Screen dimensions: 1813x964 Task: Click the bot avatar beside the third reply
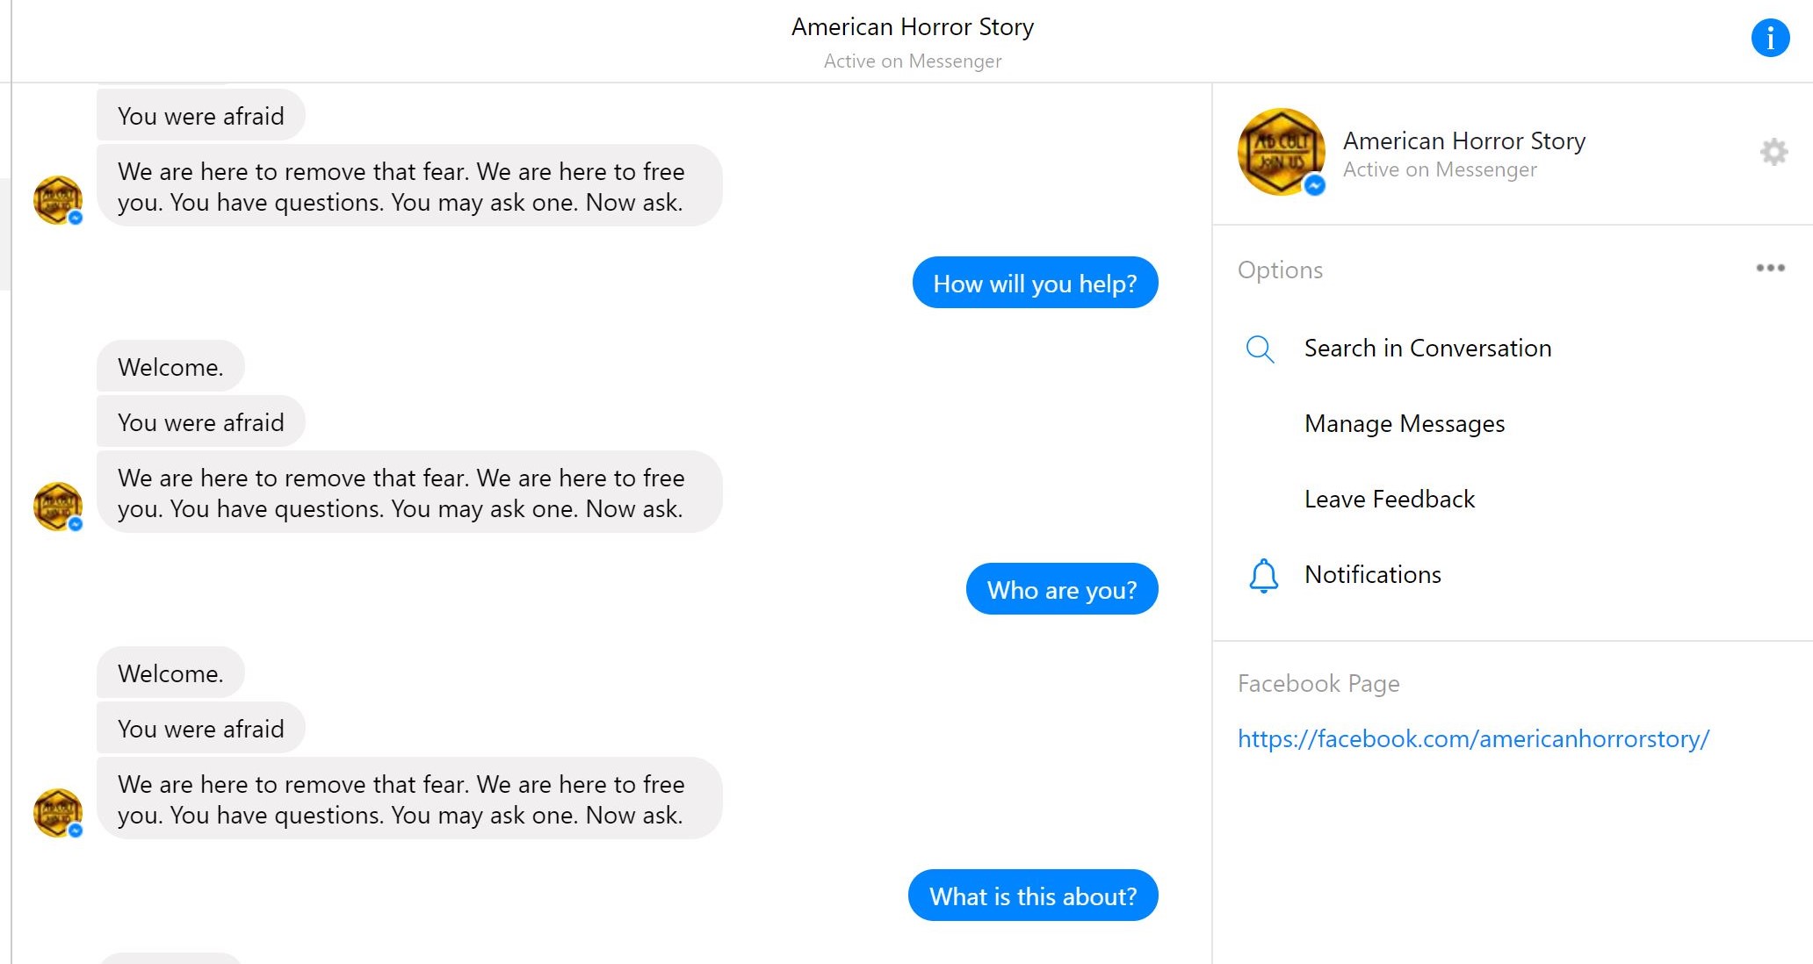click(58, 813)
